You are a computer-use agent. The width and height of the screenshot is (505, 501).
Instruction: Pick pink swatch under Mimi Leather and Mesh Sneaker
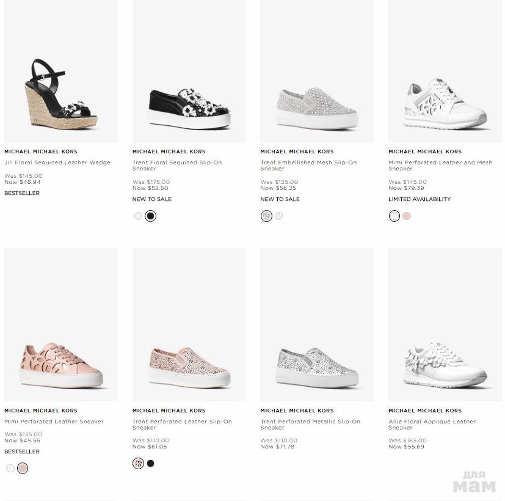coord(407,216)
